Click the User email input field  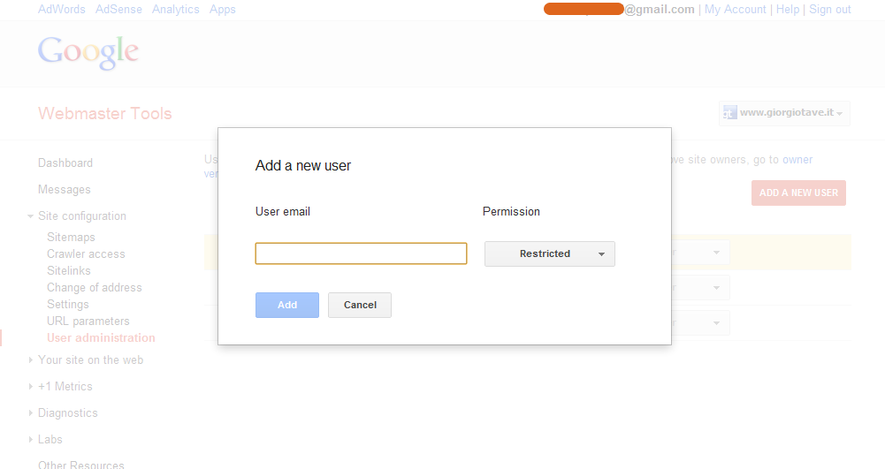(x=361, y=254)
